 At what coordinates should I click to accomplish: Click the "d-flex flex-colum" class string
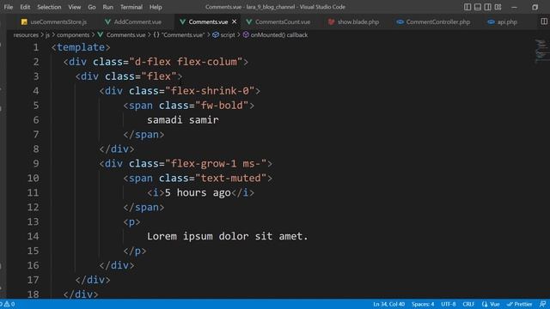(x=186, y=62)
